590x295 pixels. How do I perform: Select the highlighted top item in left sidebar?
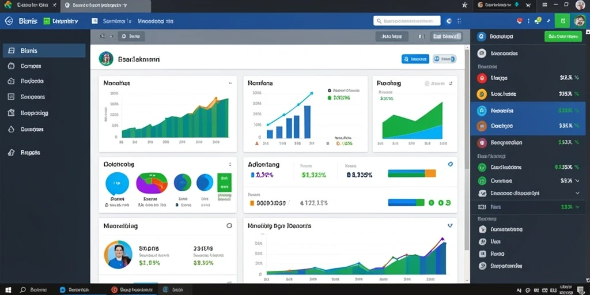(x=44, y=51)
